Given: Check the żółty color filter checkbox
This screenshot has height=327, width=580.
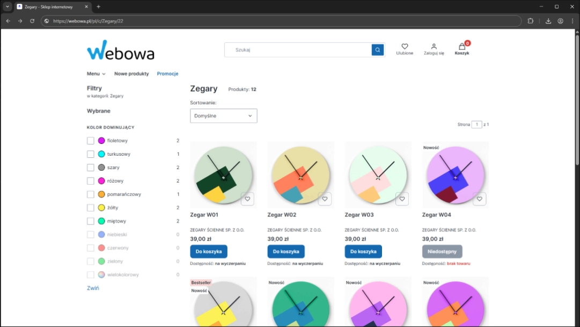Looking at the screenshot, I should click(x=91, y=208).
